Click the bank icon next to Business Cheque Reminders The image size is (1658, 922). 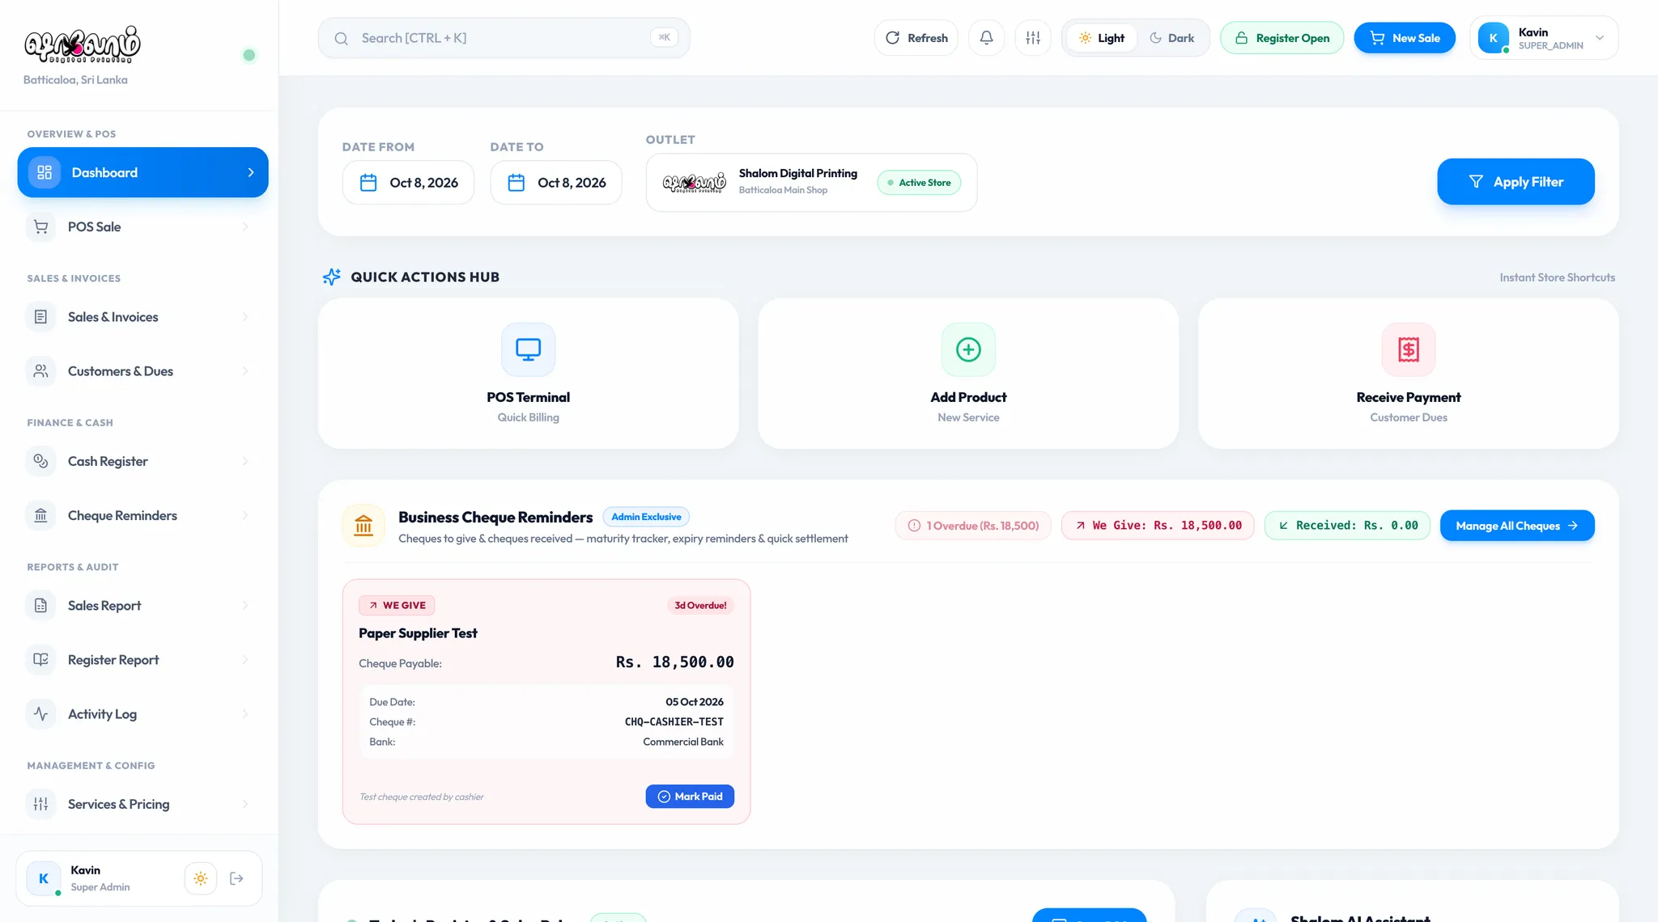363,526
